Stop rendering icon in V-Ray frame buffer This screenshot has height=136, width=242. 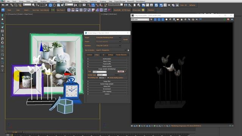coord(228,19)
